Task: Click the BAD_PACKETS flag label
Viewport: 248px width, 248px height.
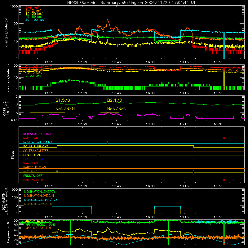Action: coord(34,180)
